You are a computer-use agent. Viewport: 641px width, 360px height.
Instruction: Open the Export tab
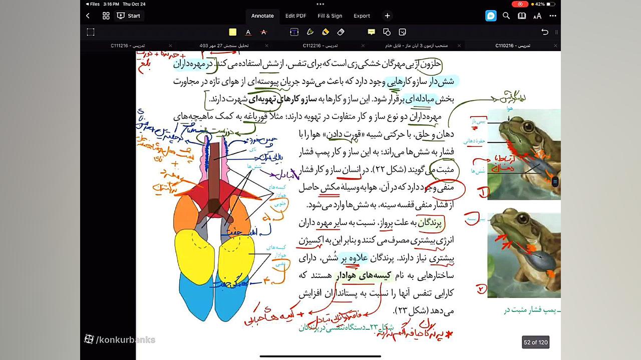tap(362, 16)
